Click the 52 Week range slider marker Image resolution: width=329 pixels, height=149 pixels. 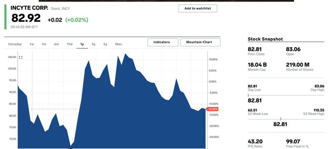coord(281,119)
